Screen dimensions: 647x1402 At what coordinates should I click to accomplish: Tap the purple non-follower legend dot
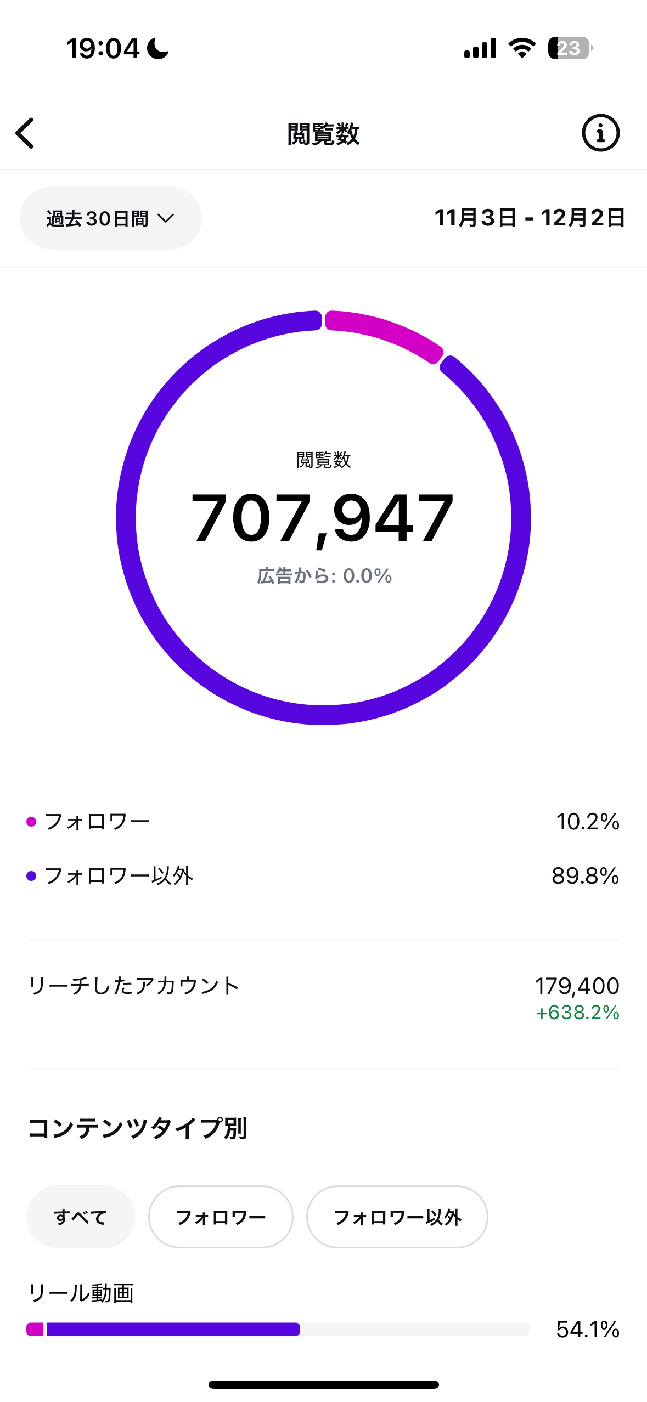tap(31, 876)
